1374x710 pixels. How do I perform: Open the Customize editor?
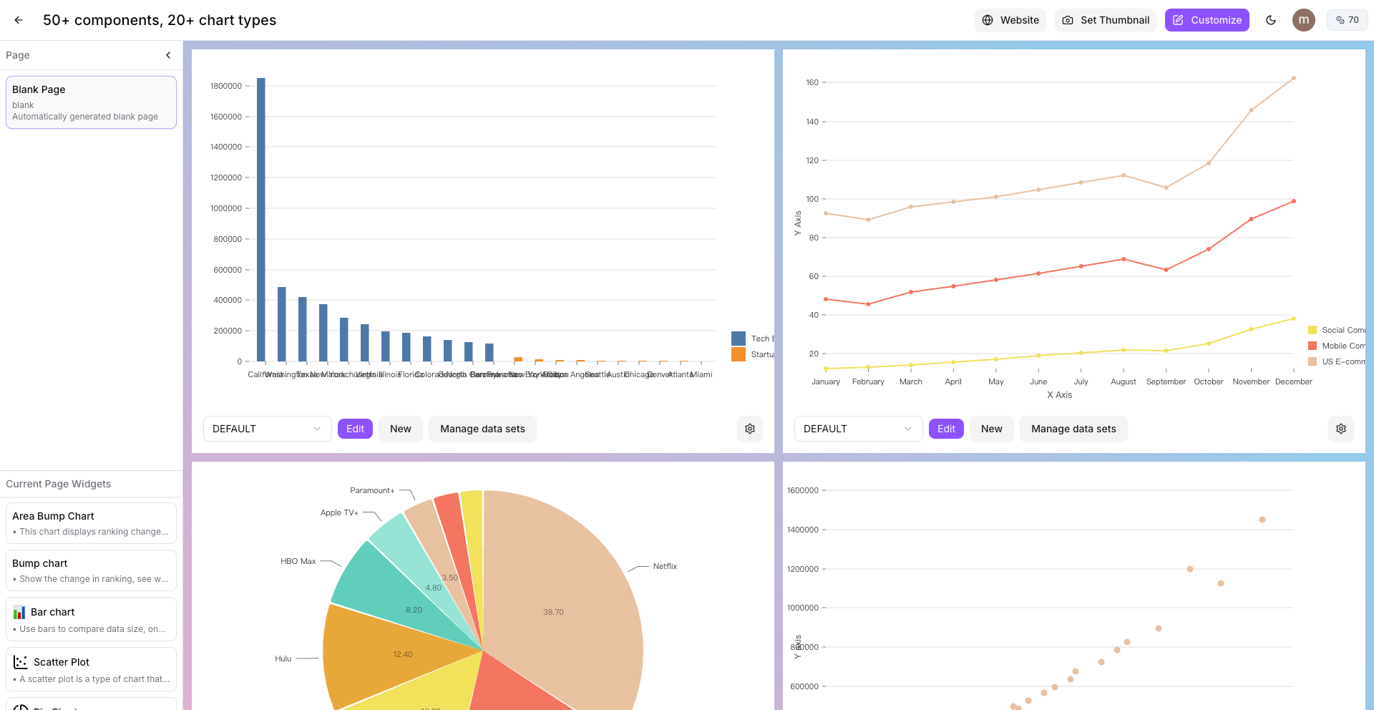pos(1207,20)
